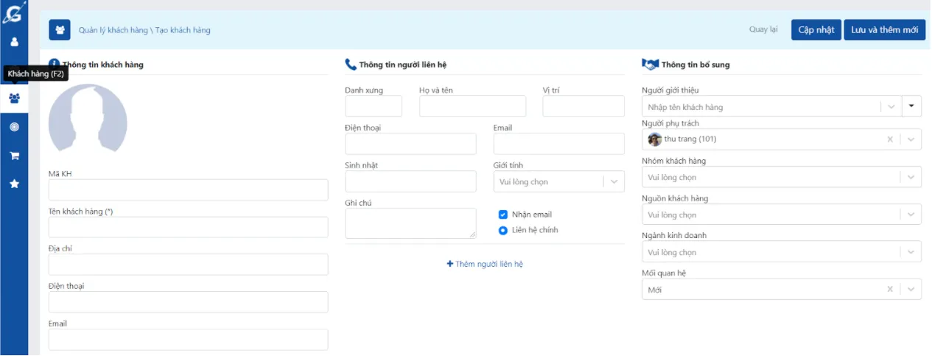The width and height of the screenshot is (932, 356).
Task: Open the Nhóm khách hàng dropdown
Action: point(782,177)
